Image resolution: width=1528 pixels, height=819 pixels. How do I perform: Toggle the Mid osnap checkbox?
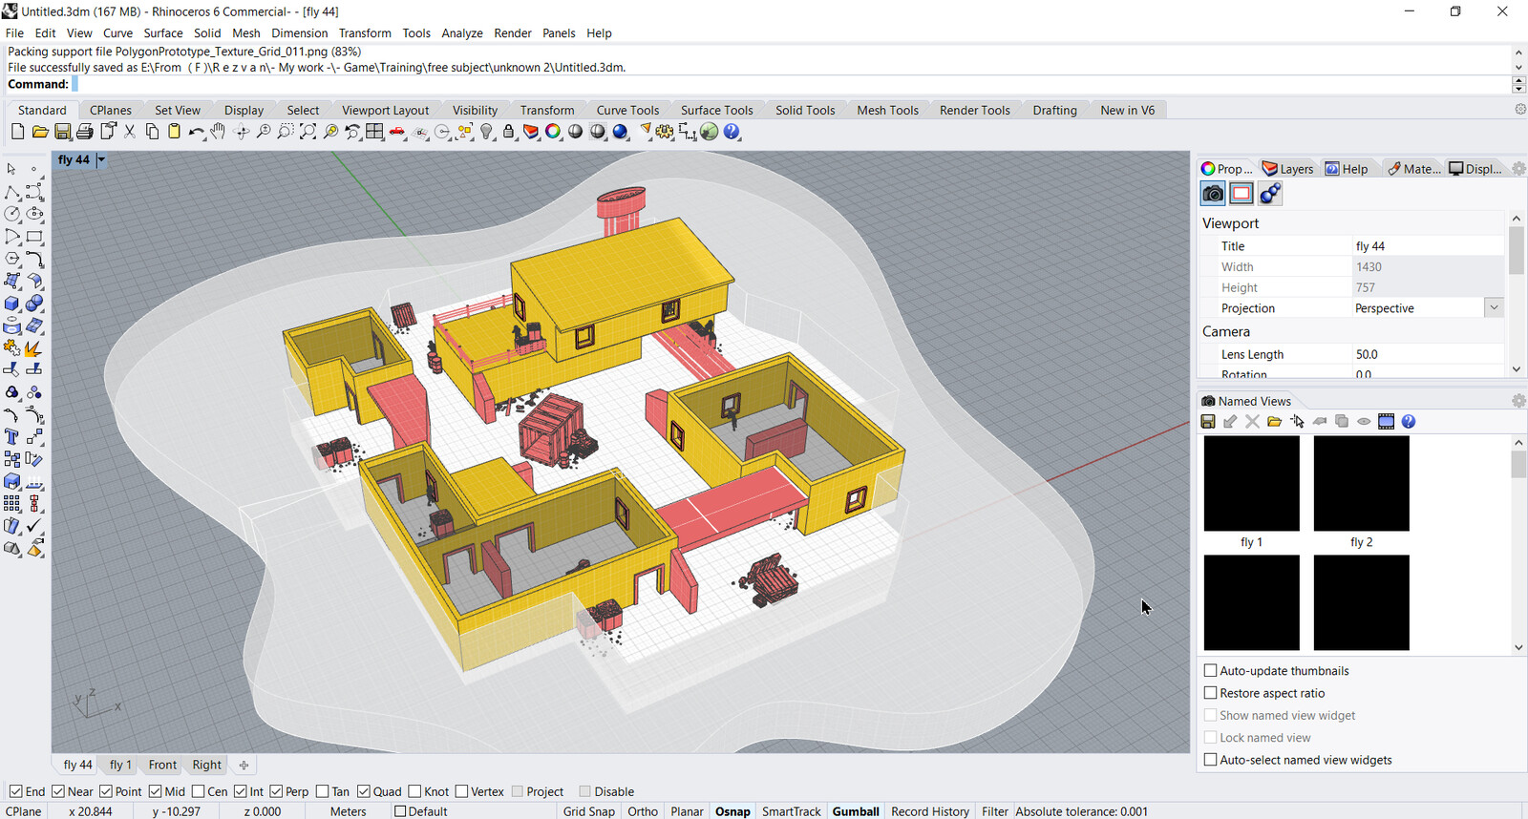[155, 791]
